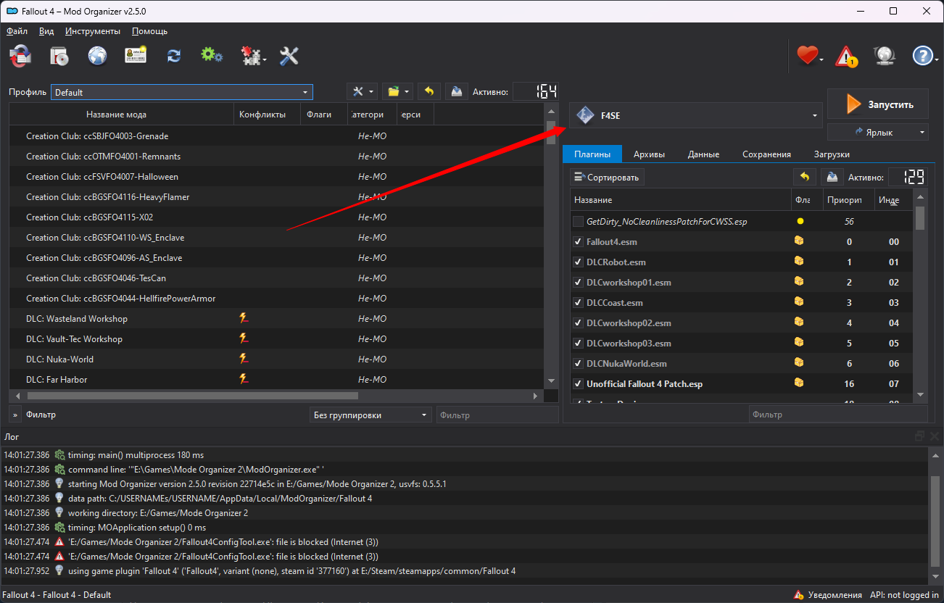Open Nexus with the globe icon
Viewport: 944px width, 603px height.
[97, 56]
